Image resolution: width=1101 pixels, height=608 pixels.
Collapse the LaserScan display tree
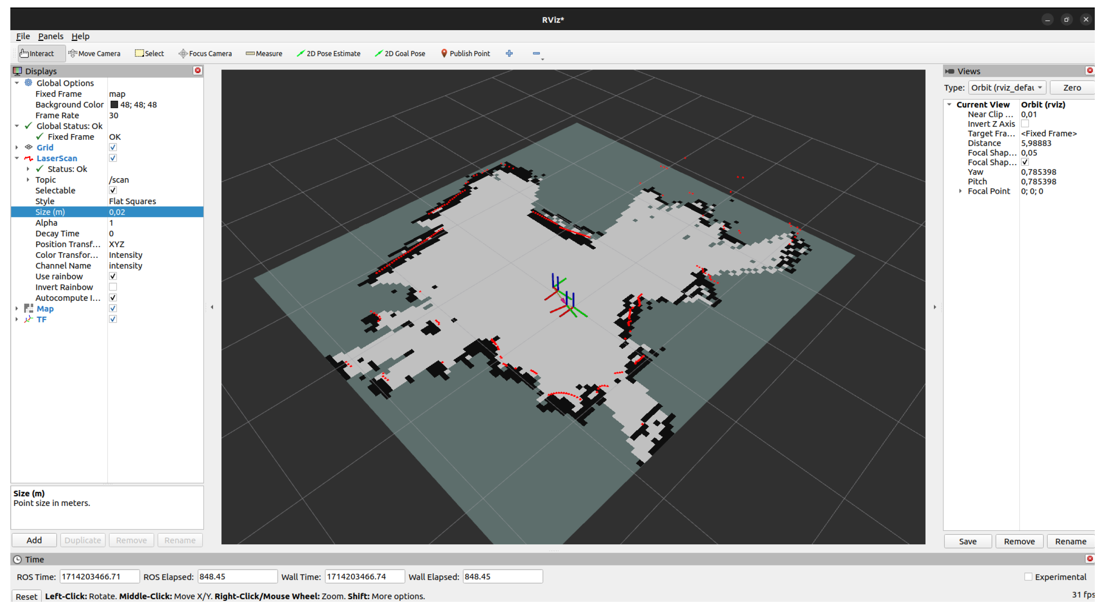pyautogui.click(x=17, y=158)
